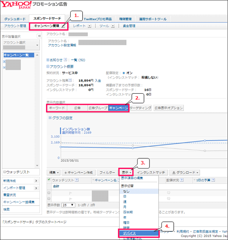Viewport: 228px width, 240px height.
Task: Open the ダウンロード dropdown button
Action: [184, 173]
